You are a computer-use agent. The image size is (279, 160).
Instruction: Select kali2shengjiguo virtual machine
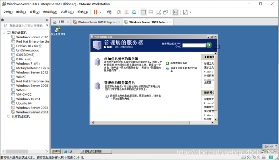[28, 50]
